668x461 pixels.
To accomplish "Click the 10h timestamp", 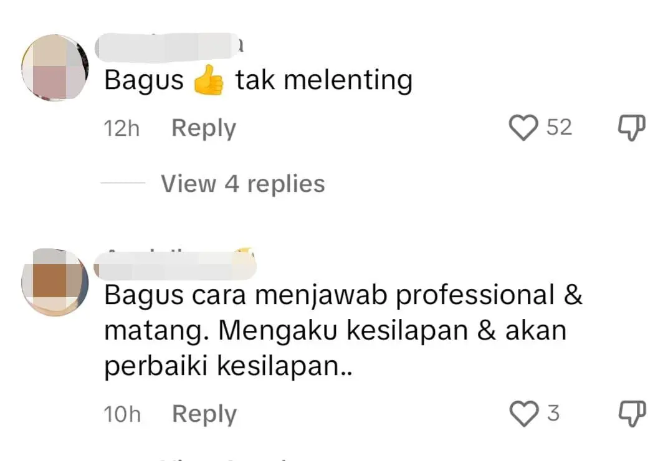I will (x=122, y=414).
